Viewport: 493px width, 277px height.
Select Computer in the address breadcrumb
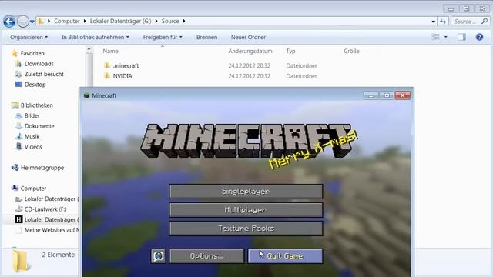point(67,21)
